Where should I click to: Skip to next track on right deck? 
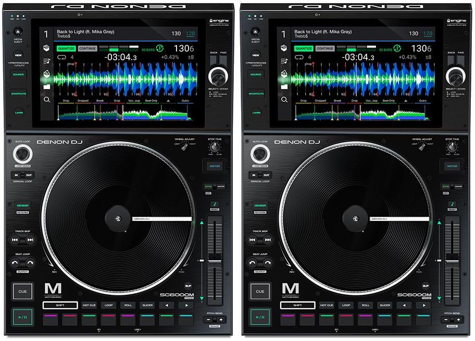click(268, 240)
